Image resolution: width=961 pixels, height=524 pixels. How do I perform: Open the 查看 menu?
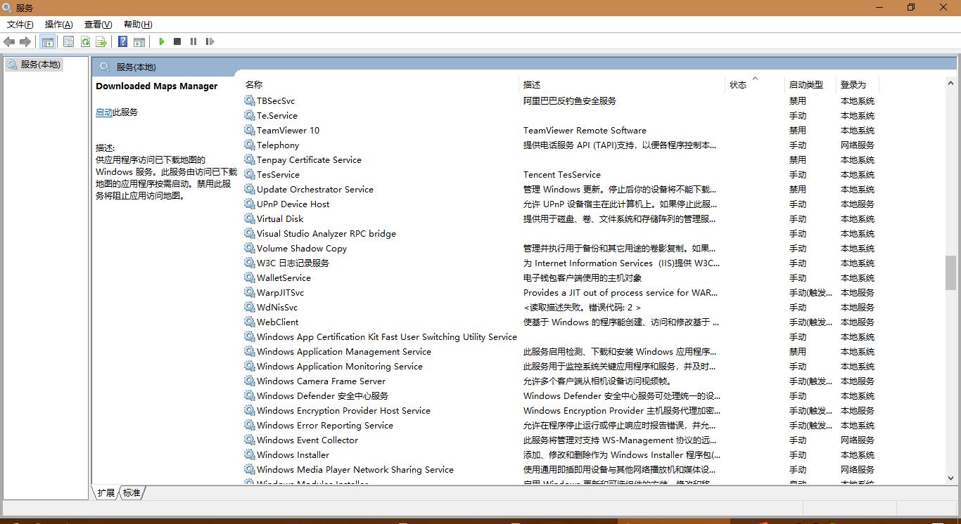[97, 24]
